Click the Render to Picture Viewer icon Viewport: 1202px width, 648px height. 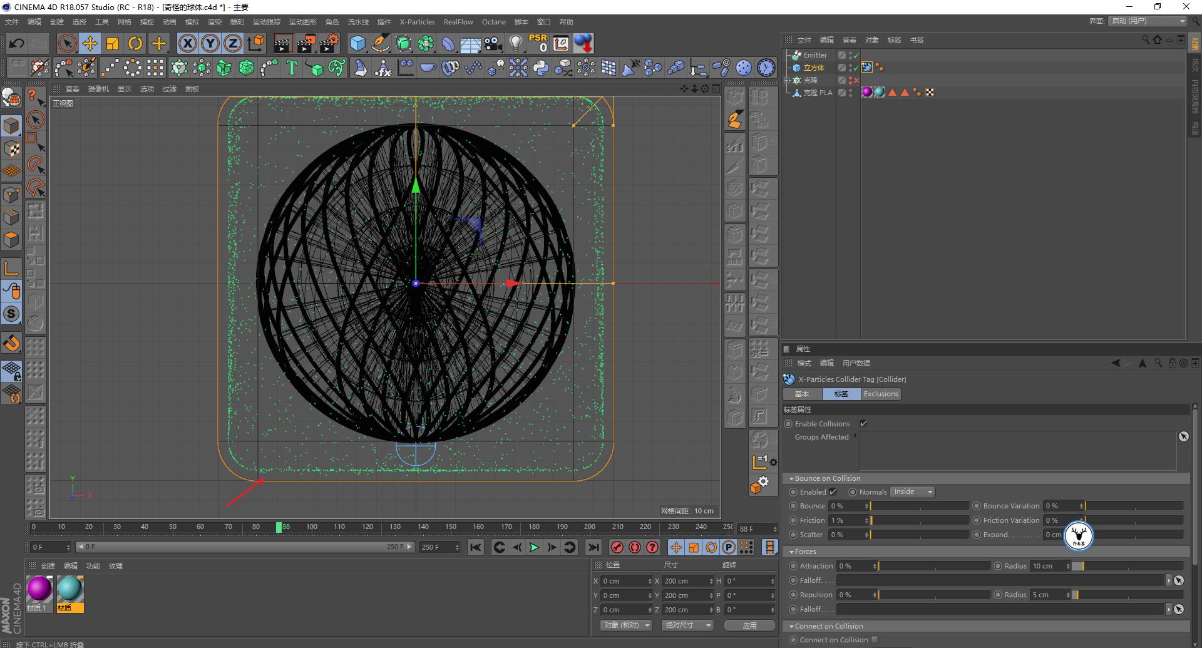click(306, 43)
